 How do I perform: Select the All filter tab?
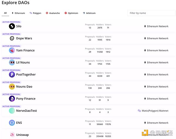pos(5,13)
